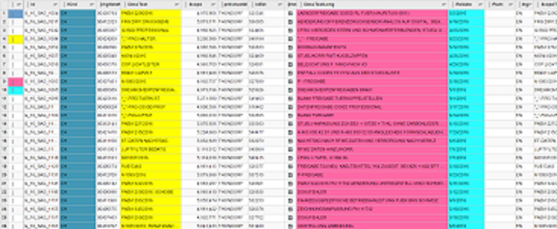This screenshot has height=229, width=557.
Task: Open the filter dropdown on the pink column header
Action: [443, 5]
